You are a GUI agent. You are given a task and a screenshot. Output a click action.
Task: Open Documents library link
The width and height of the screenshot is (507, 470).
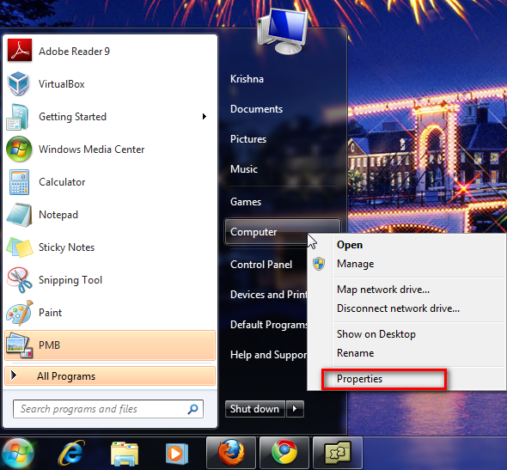(x=256, y=109)
